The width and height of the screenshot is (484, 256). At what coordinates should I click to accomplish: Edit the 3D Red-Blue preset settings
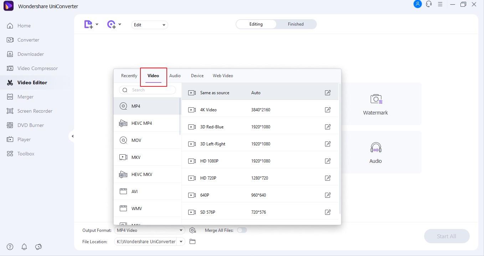pos(328,127)
